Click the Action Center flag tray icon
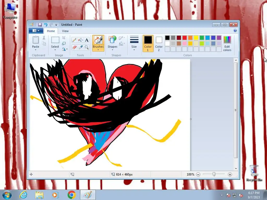Screen dimensions: 267x200 pyautogui.click(x=228, y=195)
